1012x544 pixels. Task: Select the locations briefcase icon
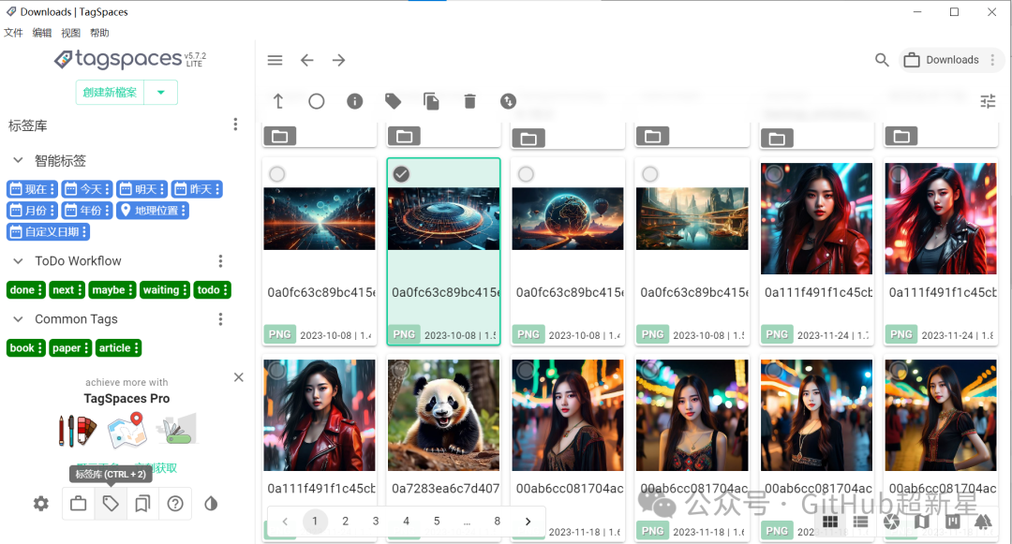tap(77, 504)
